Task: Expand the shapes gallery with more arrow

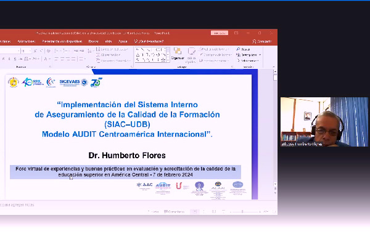Action: point(168,60)
